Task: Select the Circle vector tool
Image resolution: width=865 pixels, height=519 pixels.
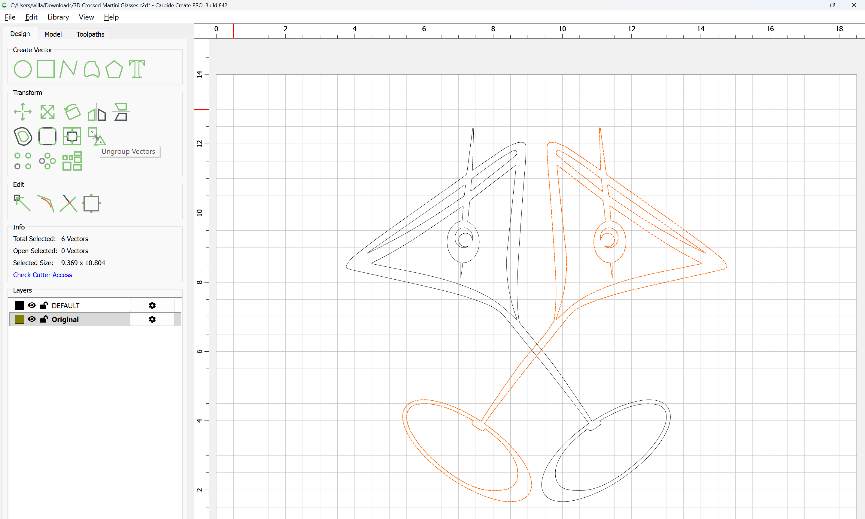Action: 23,69
